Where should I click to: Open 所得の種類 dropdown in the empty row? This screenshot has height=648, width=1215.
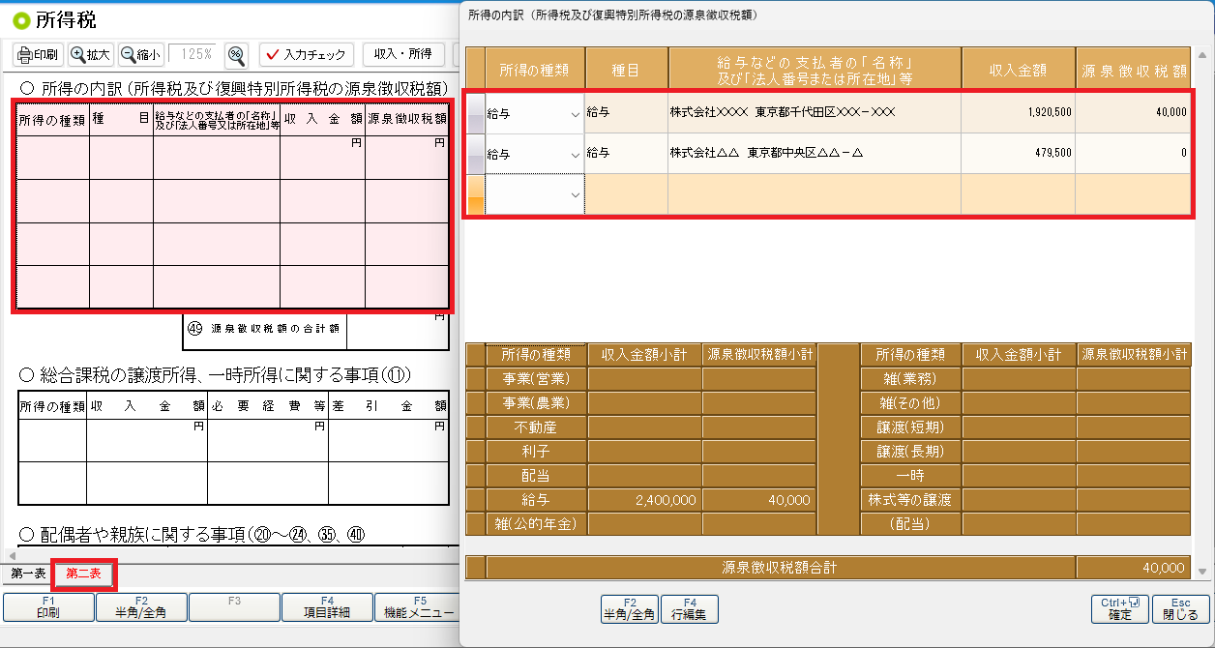point(576,195)
